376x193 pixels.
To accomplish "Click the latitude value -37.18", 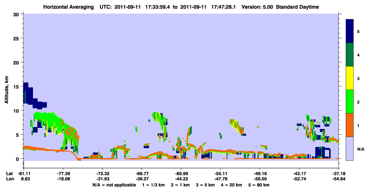I will pos(338,174).
